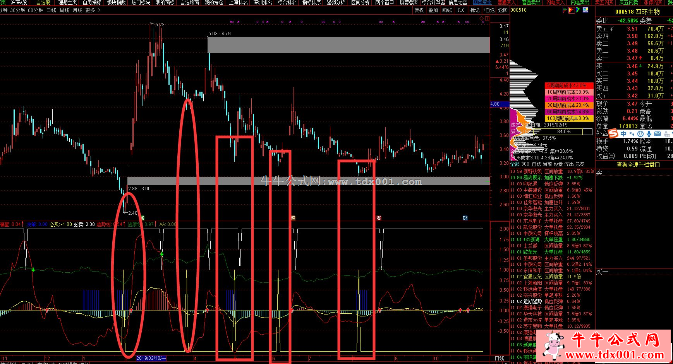Click the 返回 toolbar button
Viewport: 673px width, 364px height.
click(x=503, y=10)
